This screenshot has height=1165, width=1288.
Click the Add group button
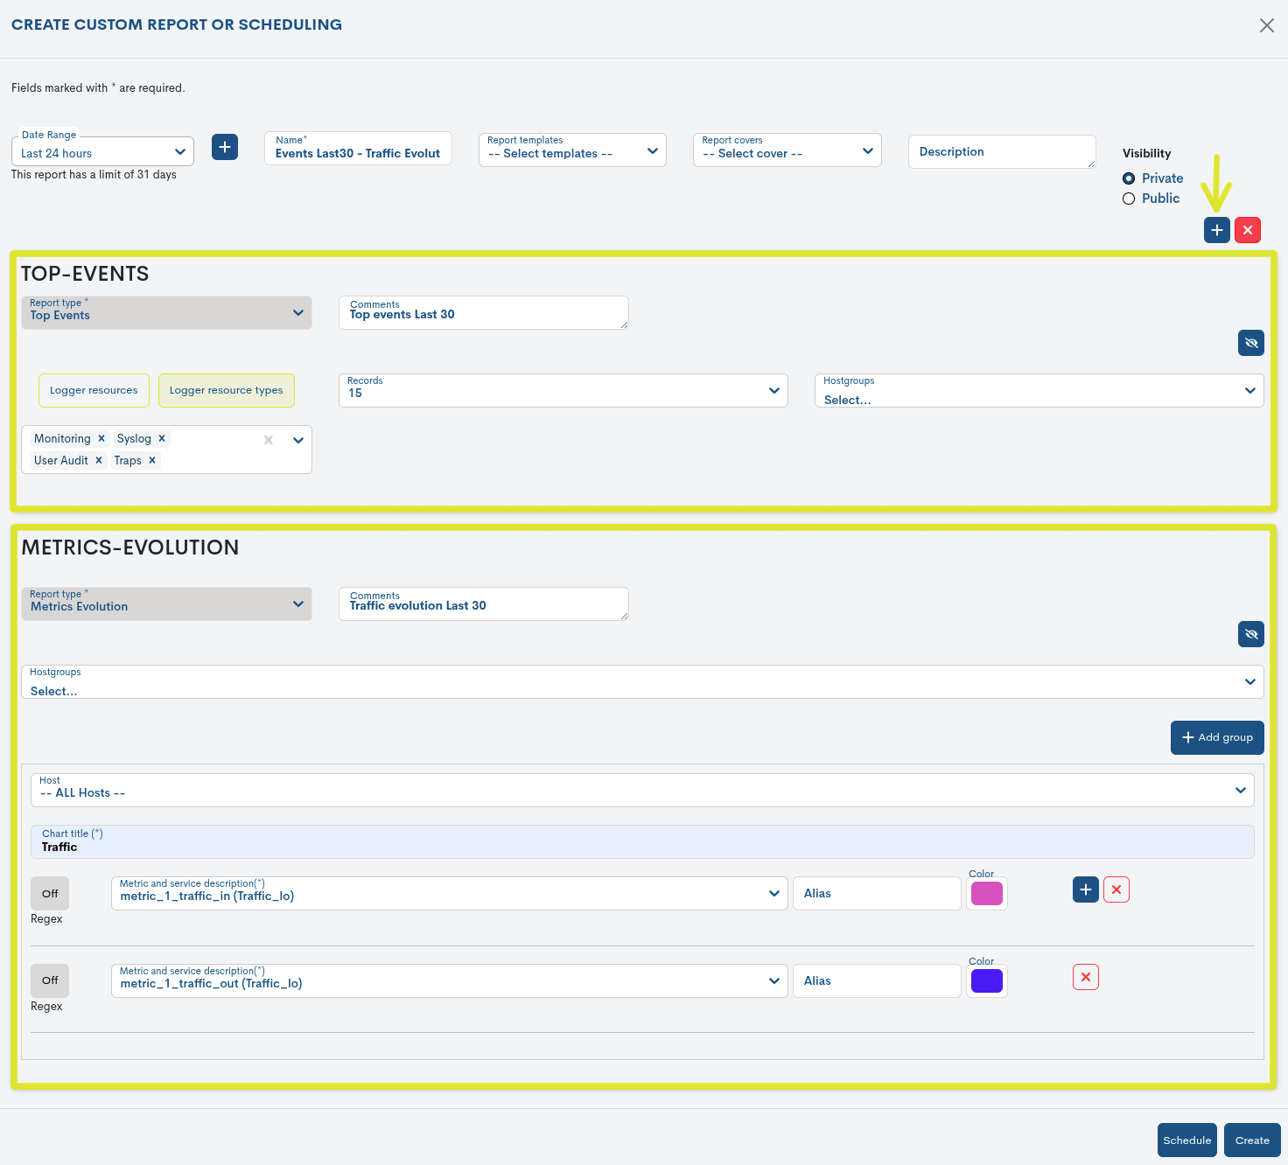[x=1216, y=737]
